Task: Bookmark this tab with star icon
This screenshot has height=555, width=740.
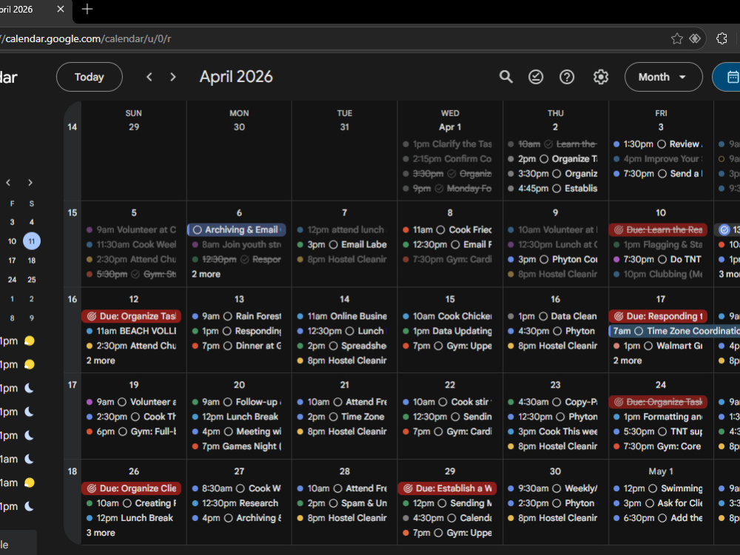Action: coord(677,38)
